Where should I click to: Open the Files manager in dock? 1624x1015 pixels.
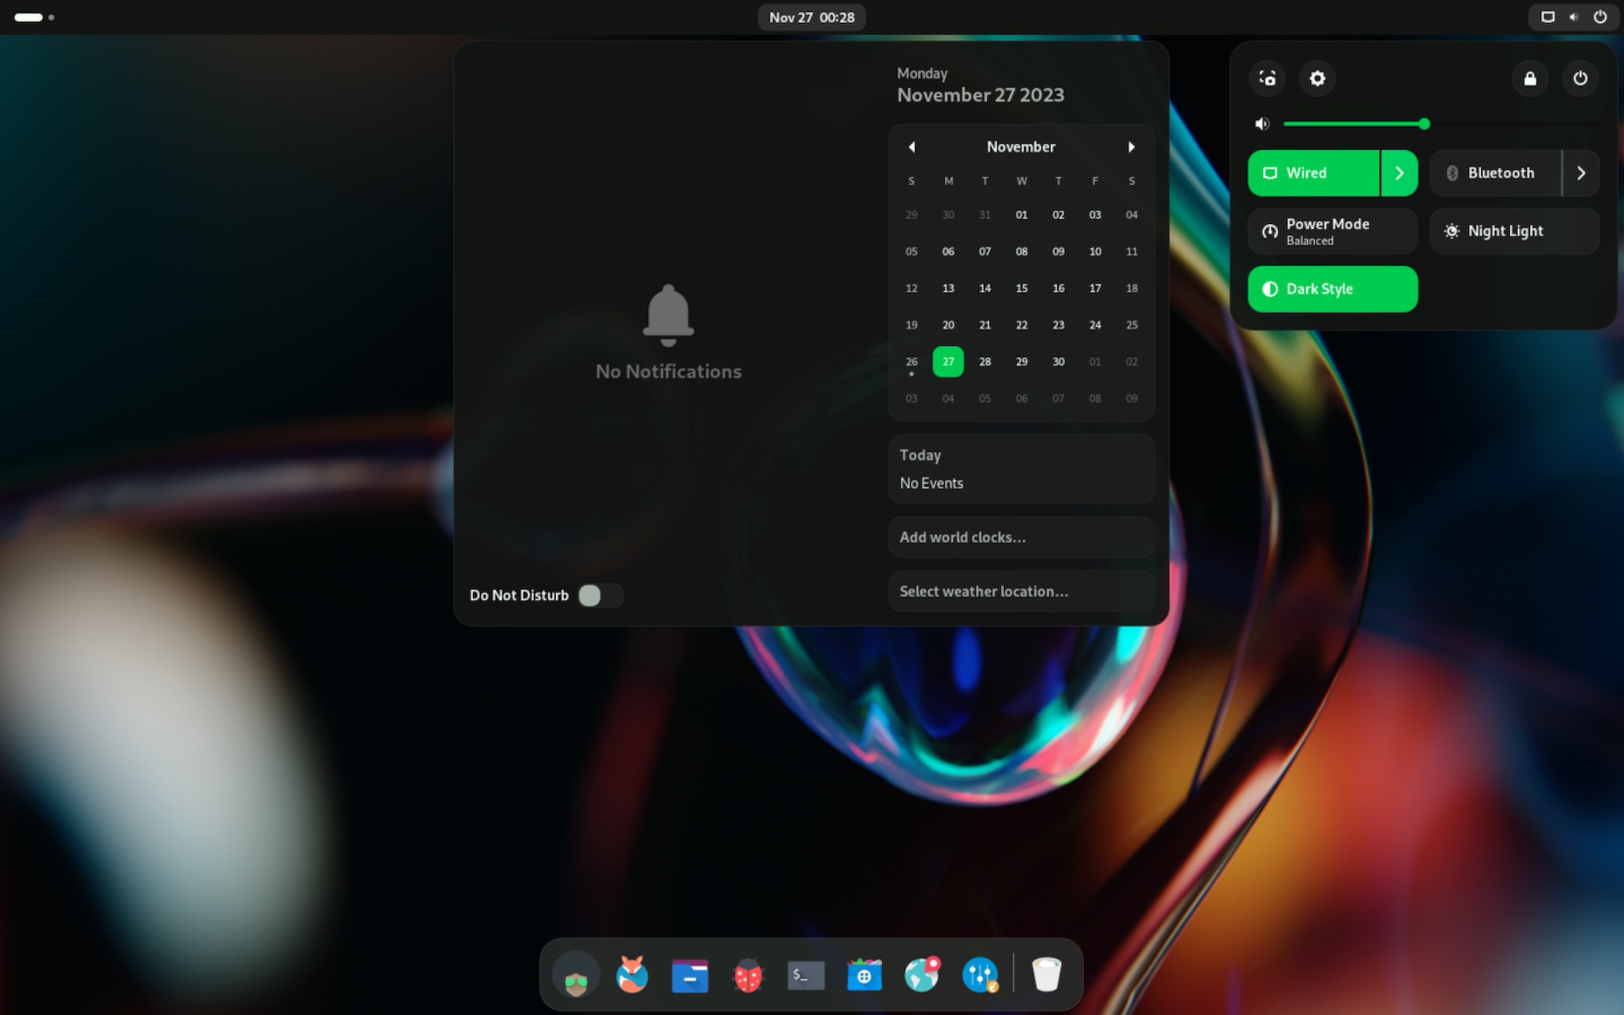click(690, 975)
